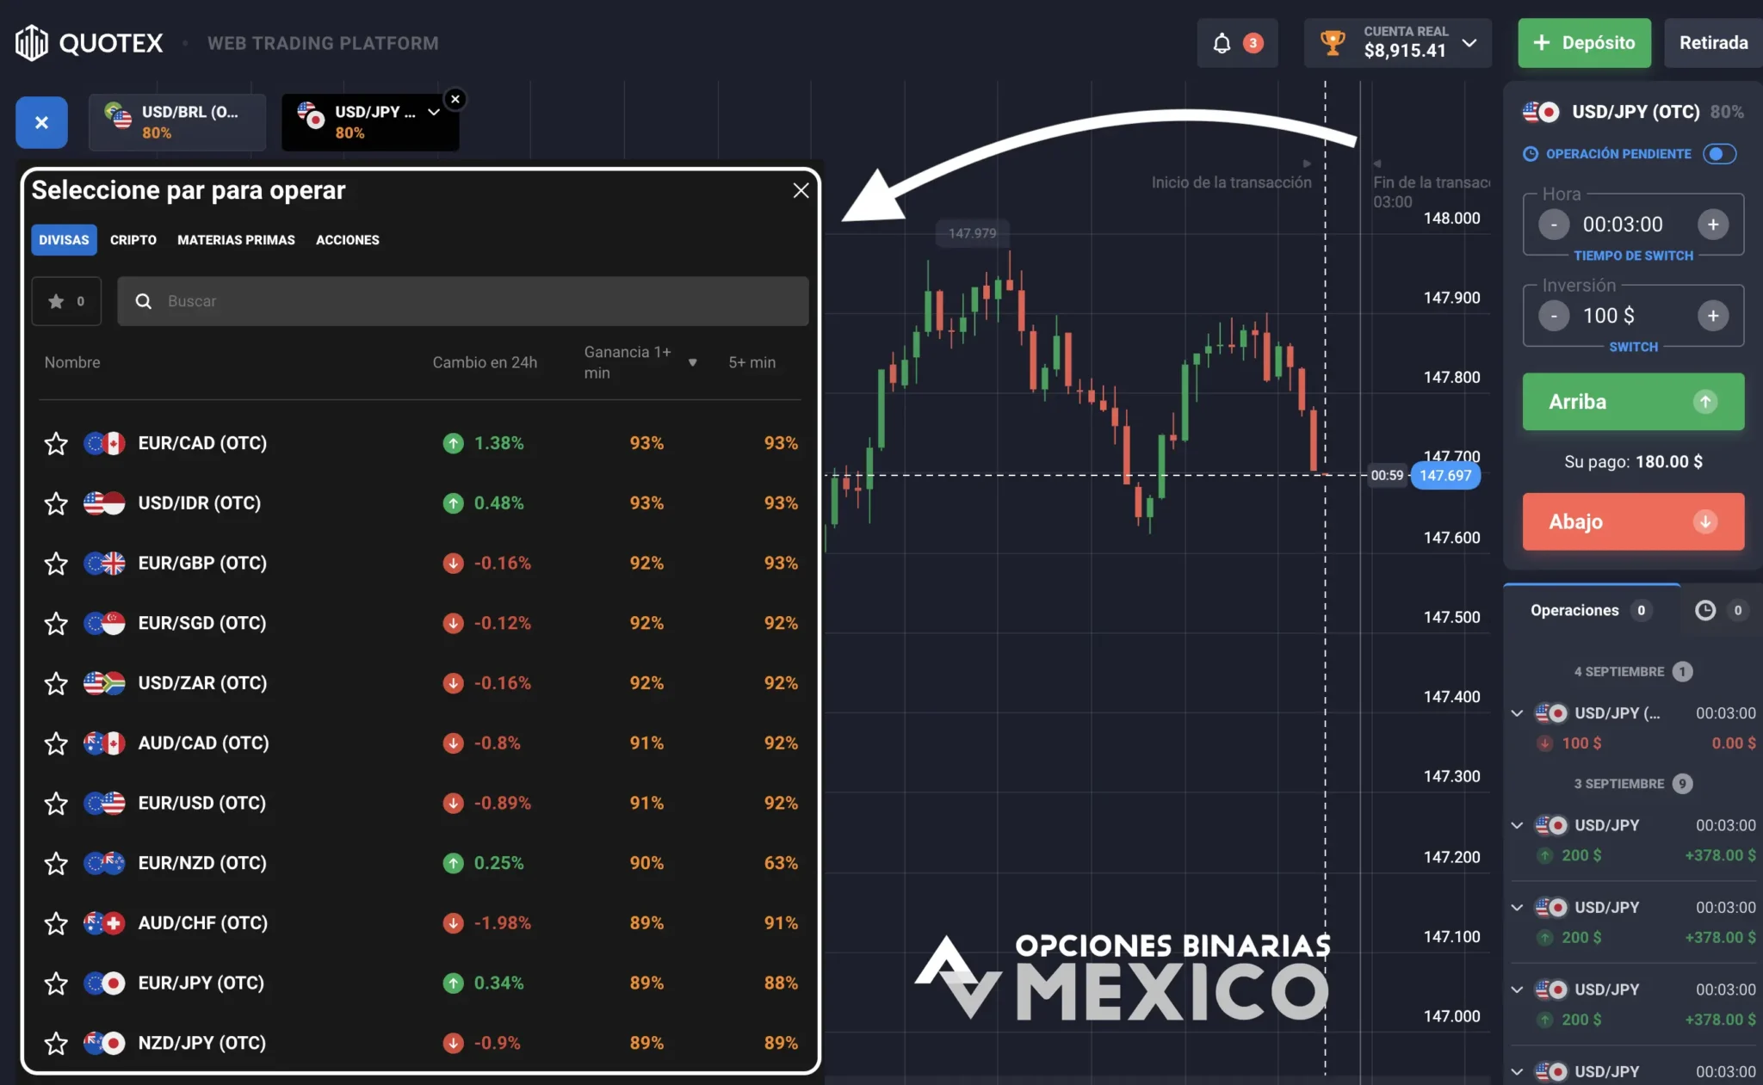Favorite USD/IDR (OTC) with its star
This screenshot has width=1763, height=1085.
pyautogui.click(x=56, y=503)
